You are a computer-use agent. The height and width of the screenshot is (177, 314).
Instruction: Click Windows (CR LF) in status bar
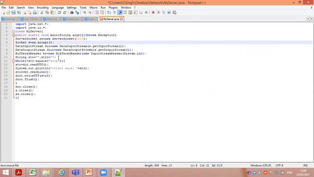pos(261,166)
